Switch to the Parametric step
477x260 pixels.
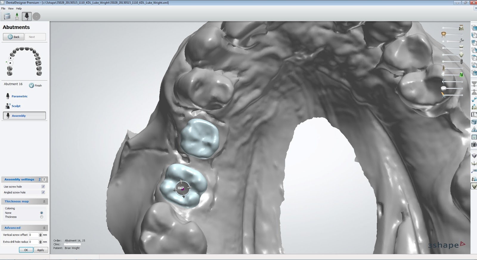coord(20,96)
